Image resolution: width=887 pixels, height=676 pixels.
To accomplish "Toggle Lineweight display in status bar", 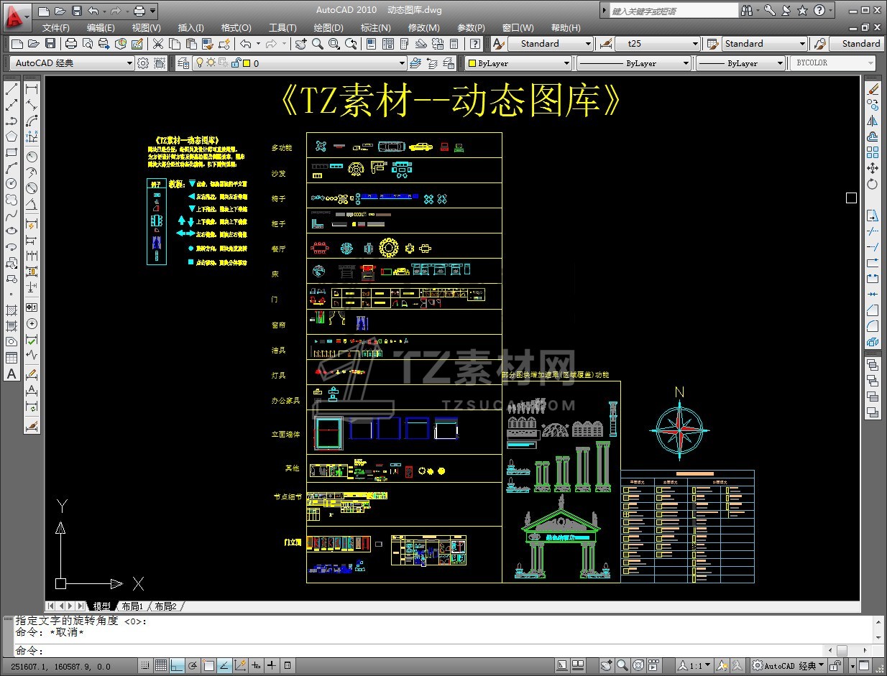I will 272,666.
